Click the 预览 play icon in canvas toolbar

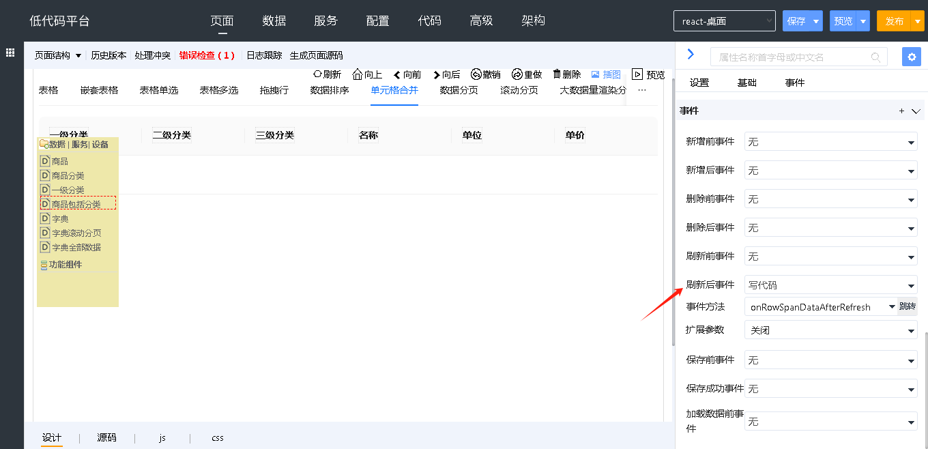pyautogui.click(x=637, y=74)
